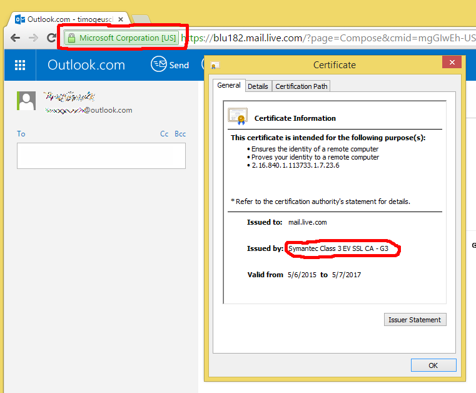Click the 'Certificate Information' heading
The height and width of the screenshot is (393, 476).
(x=295, y=118)
